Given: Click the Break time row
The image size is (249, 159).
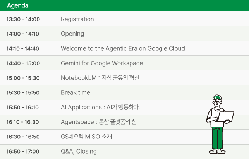Looking at the screenshot, I should point(125,92).
